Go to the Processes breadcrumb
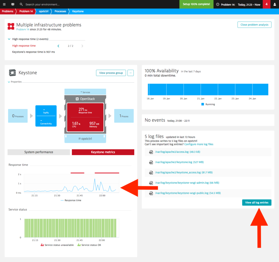The image size is (279, 262). [x=60, y=11]
